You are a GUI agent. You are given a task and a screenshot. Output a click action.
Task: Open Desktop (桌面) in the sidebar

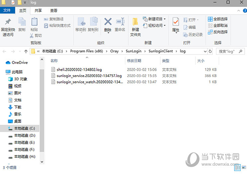tap(15, 121)
